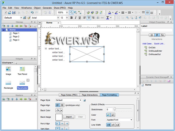Toggle the +1 line width option
Viewport: 175px width, 131px height.
point(113,125)
